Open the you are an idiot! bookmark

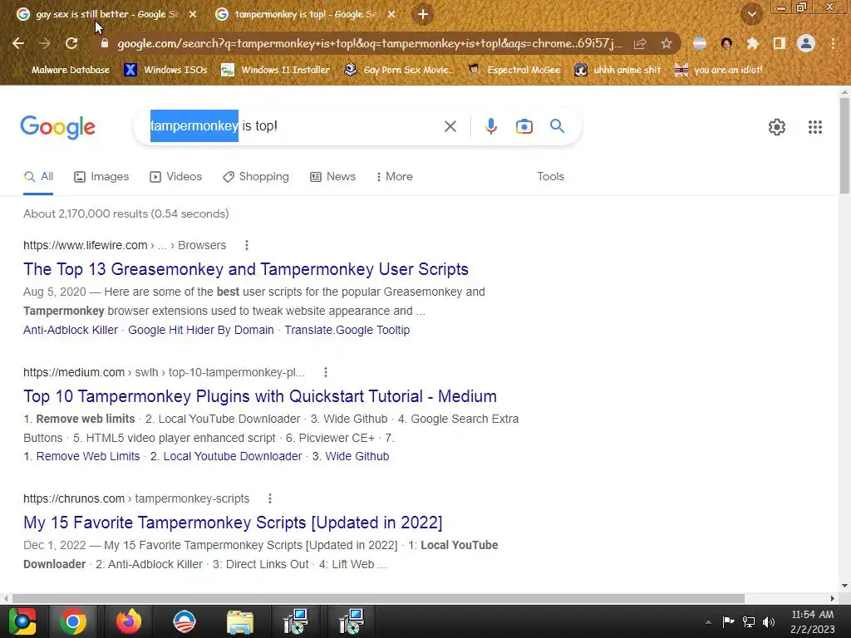718,70
